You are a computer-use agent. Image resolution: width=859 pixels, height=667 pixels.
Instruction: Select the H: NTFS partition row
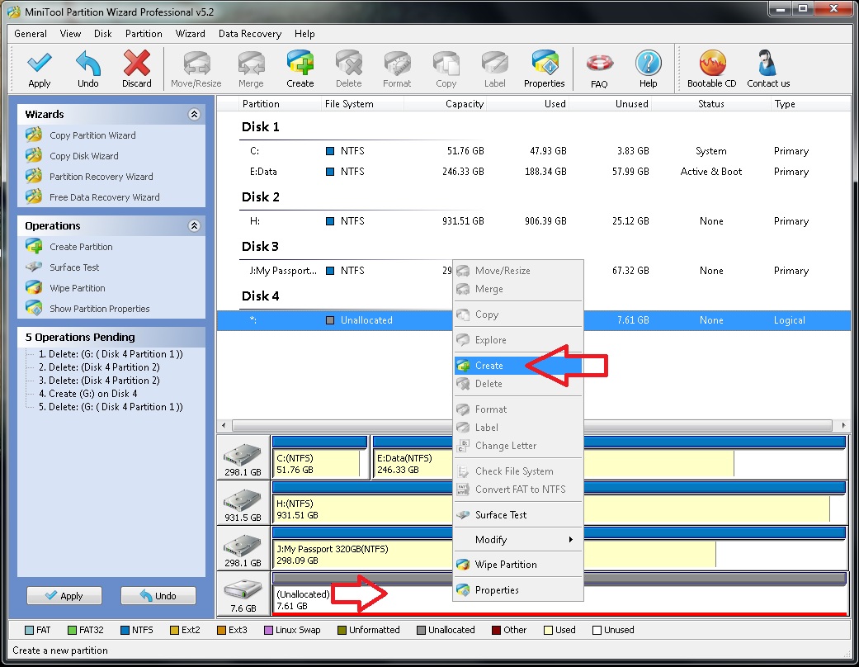pyautogui.click(x=533, y=221)
